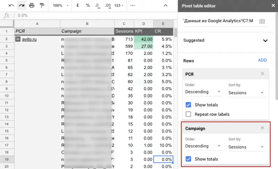Image resolution: width=278 pixels, height=169 pixels.
Task: Select the paint format tool
Action: click(42, 6)
